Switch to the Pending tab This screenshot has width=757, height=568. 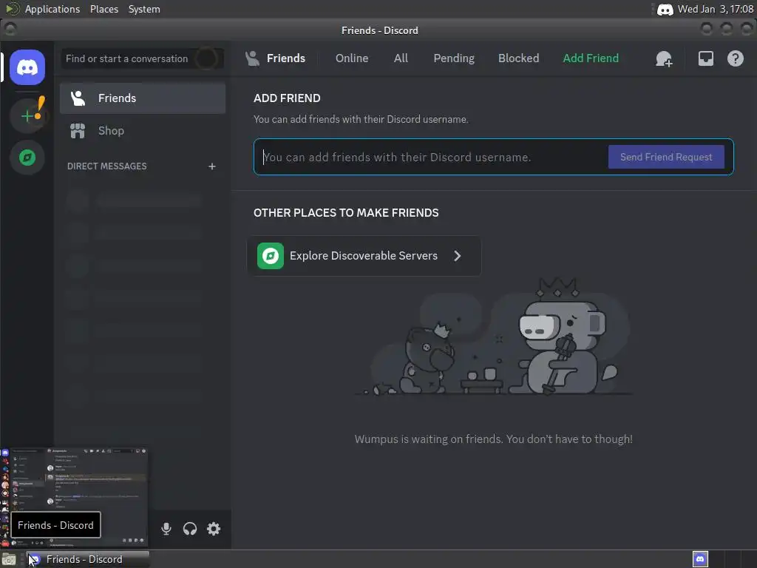454,58
